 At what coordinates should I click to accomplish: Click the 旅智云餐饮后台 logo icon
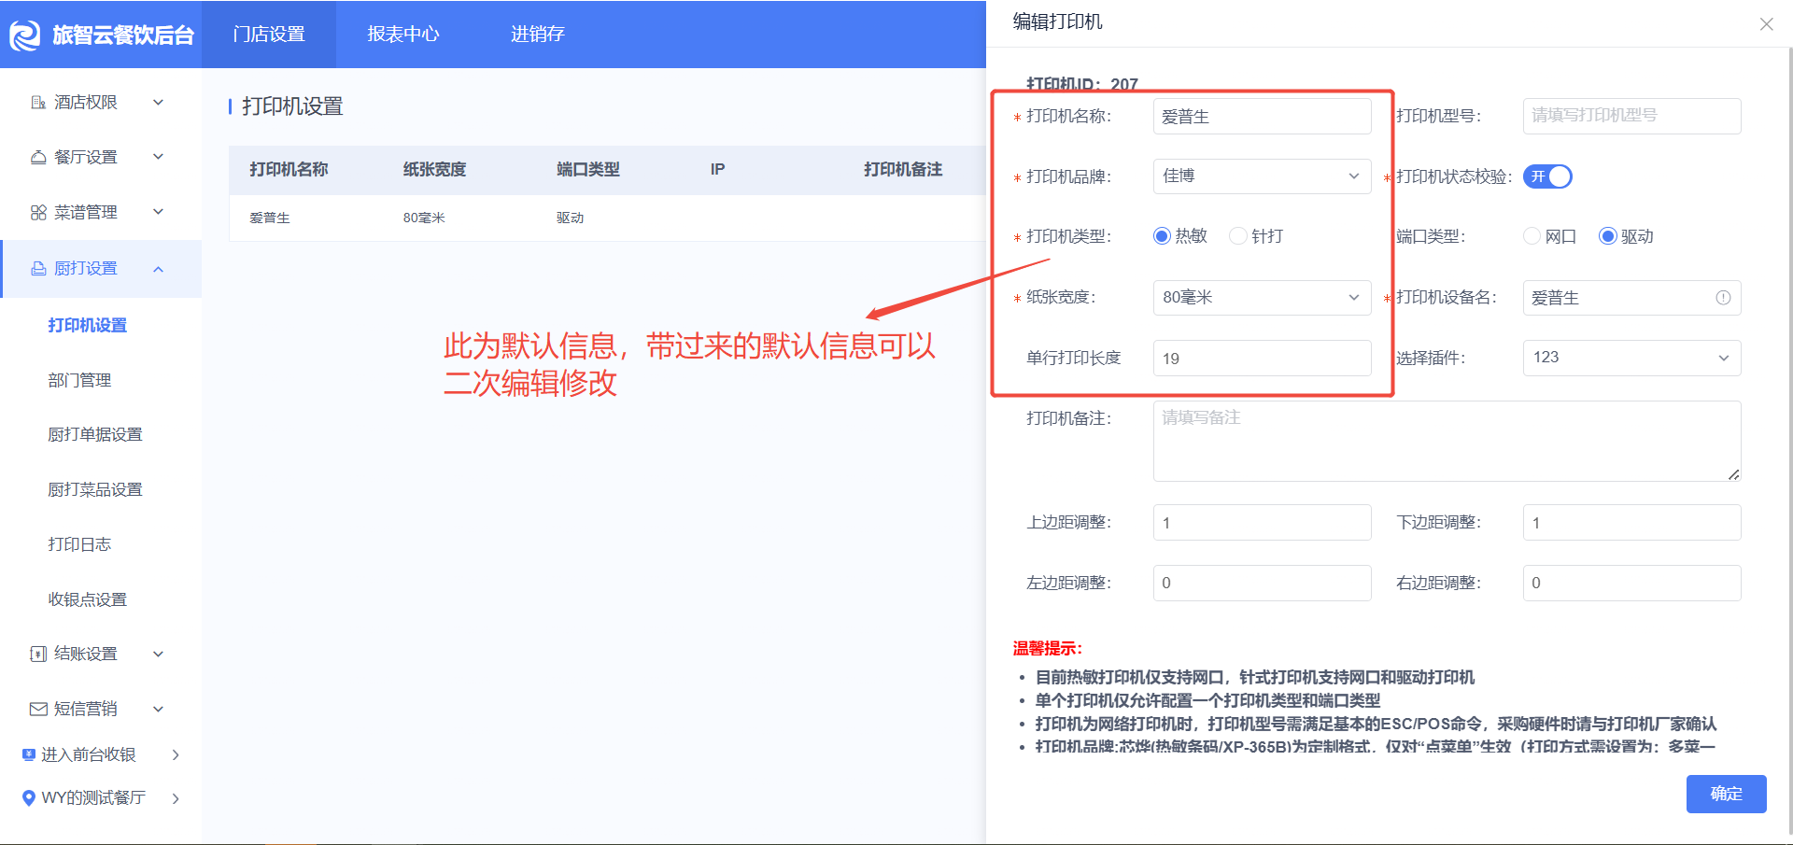(25, 35)
